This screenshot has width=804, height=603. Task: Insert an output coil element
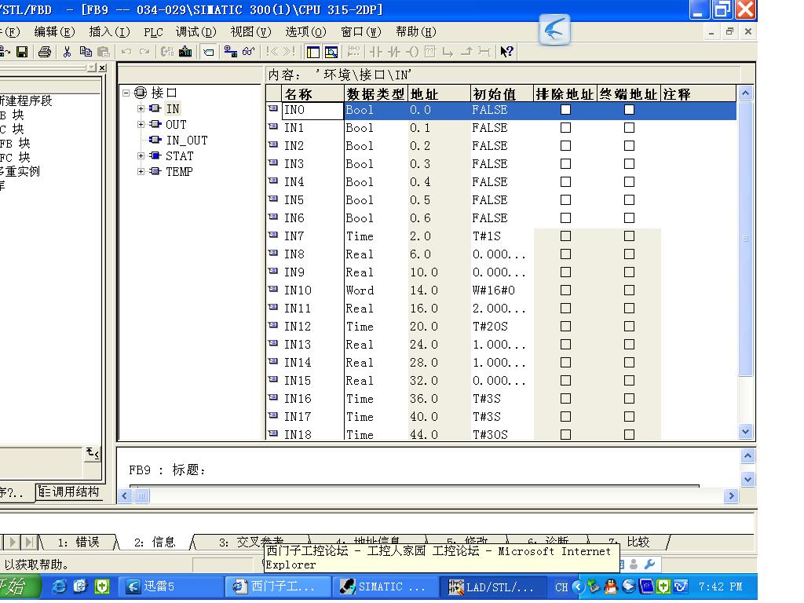coord(412,52)
